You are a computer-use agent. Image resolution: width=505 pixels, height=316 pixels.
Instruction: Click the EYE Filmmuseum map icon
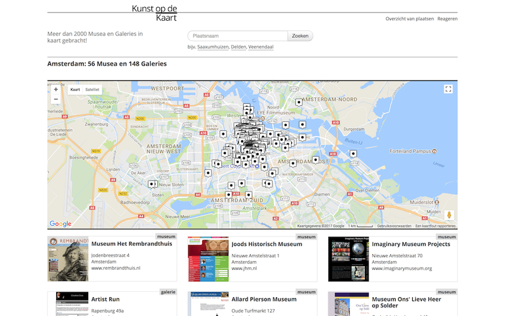tap(262, 118)
